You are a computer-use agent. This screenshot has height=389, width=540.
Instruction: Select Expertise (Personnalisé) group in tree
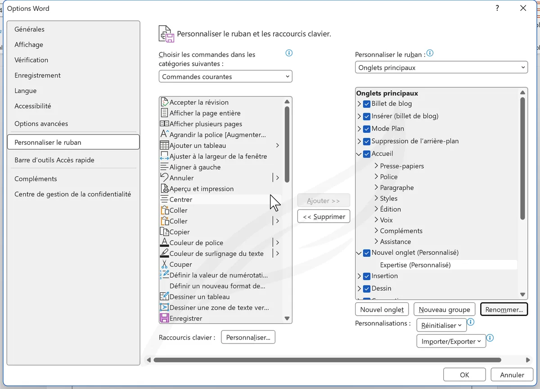[415, 265]
